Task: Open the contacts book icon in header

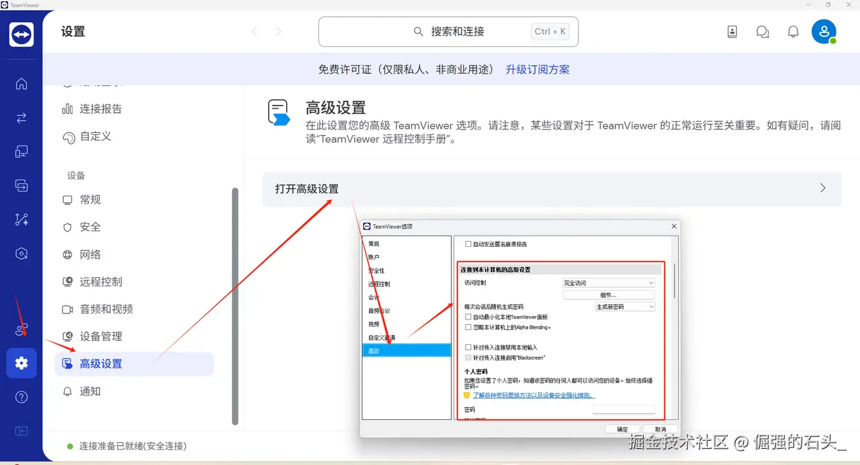Action: [x=732, y=32]
